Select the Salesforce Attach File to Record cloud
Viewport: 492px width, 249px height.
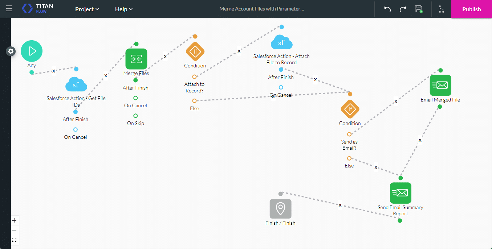[x=281, y=42]
